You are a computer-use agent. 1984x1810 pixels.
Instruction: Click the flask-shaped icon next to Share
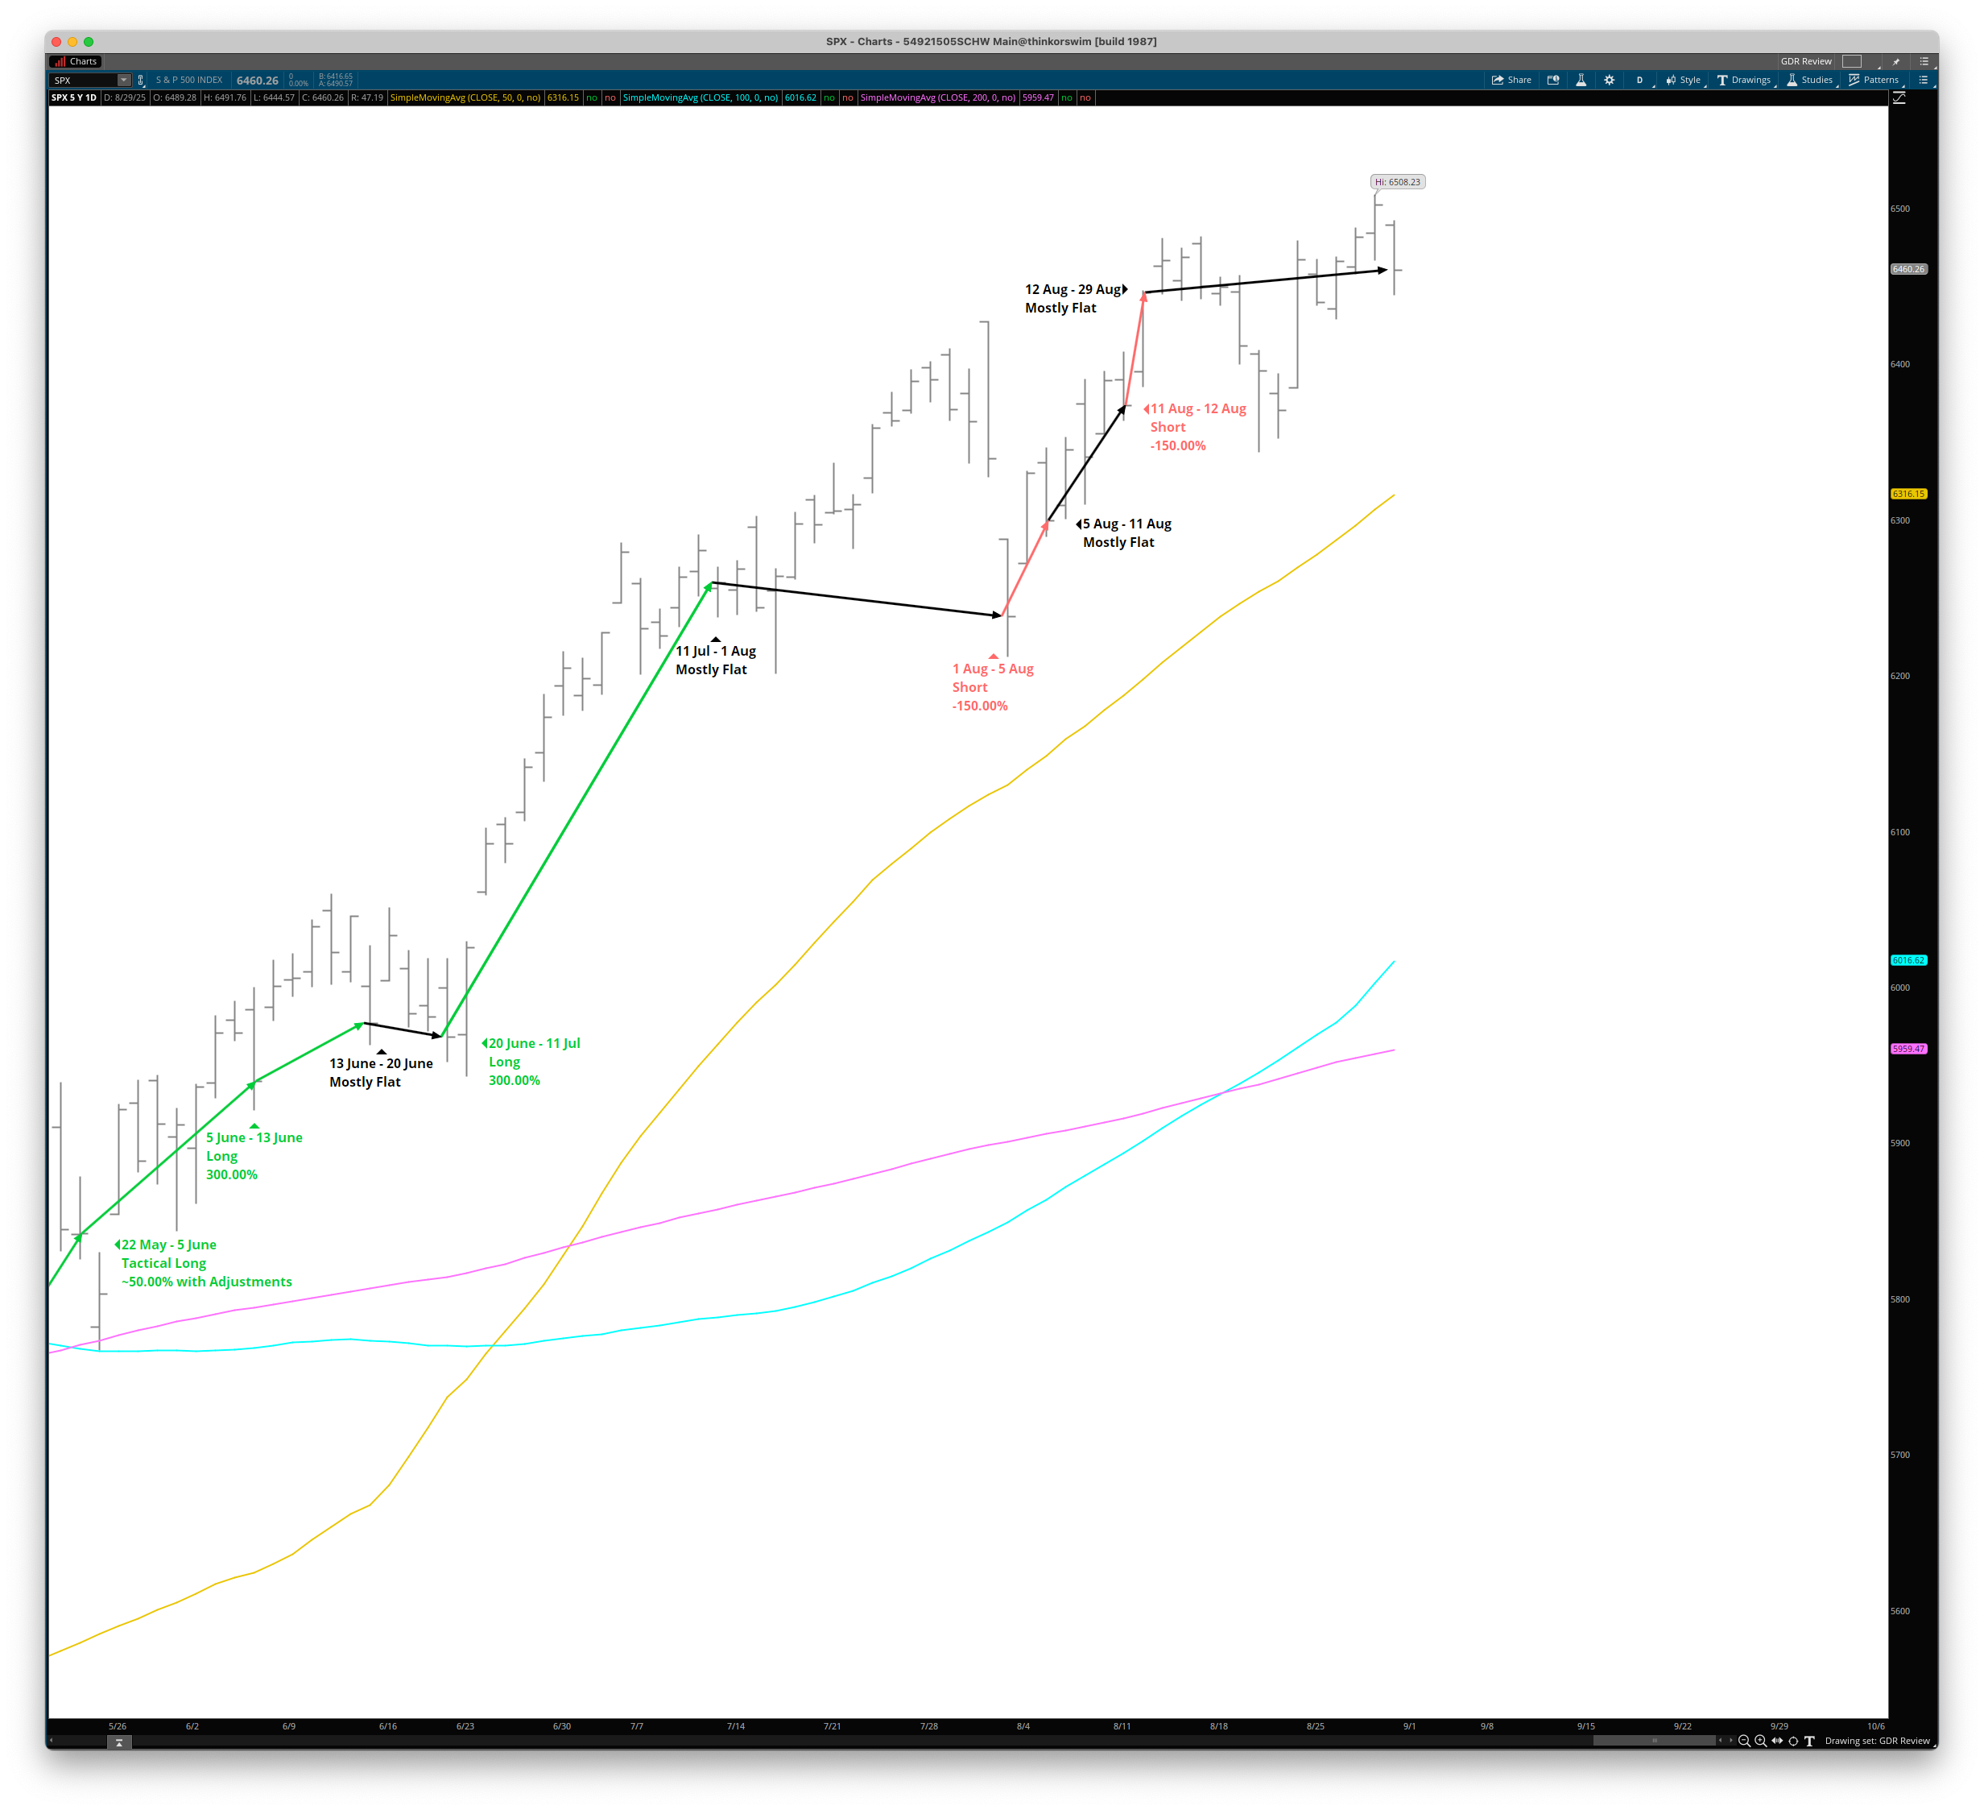tap(1581, 80)
